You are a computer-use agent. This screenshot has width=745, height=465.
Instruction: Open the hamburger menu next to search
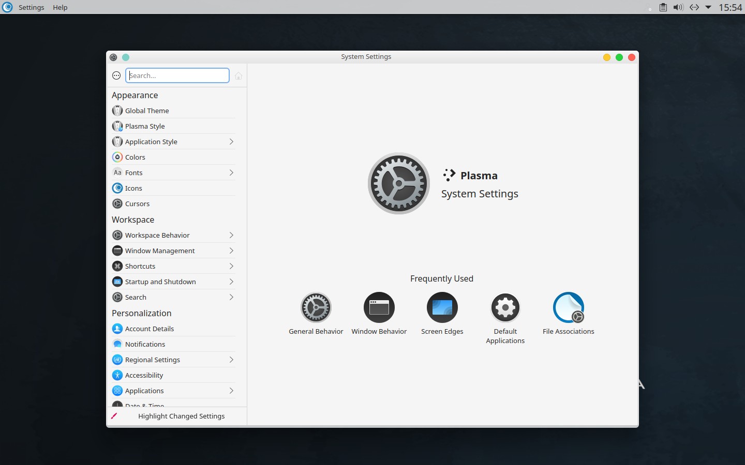click(116, 75)
